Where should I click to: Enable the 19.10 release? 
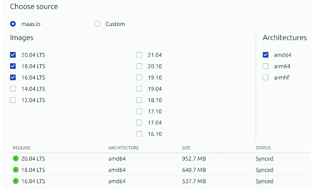(139, 78)
